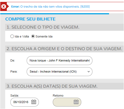Expand the Seoul Incheon dropdown chevron
Screen dimensions: 124x109
[89, 71]
